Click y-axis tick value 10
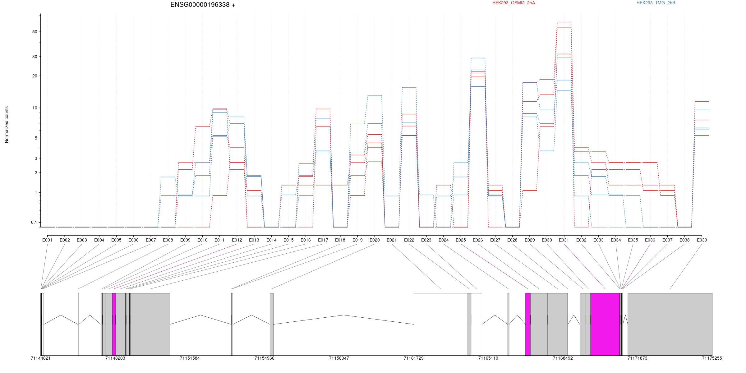This screenshot has height=373, width=746. [x=35, y=108]
